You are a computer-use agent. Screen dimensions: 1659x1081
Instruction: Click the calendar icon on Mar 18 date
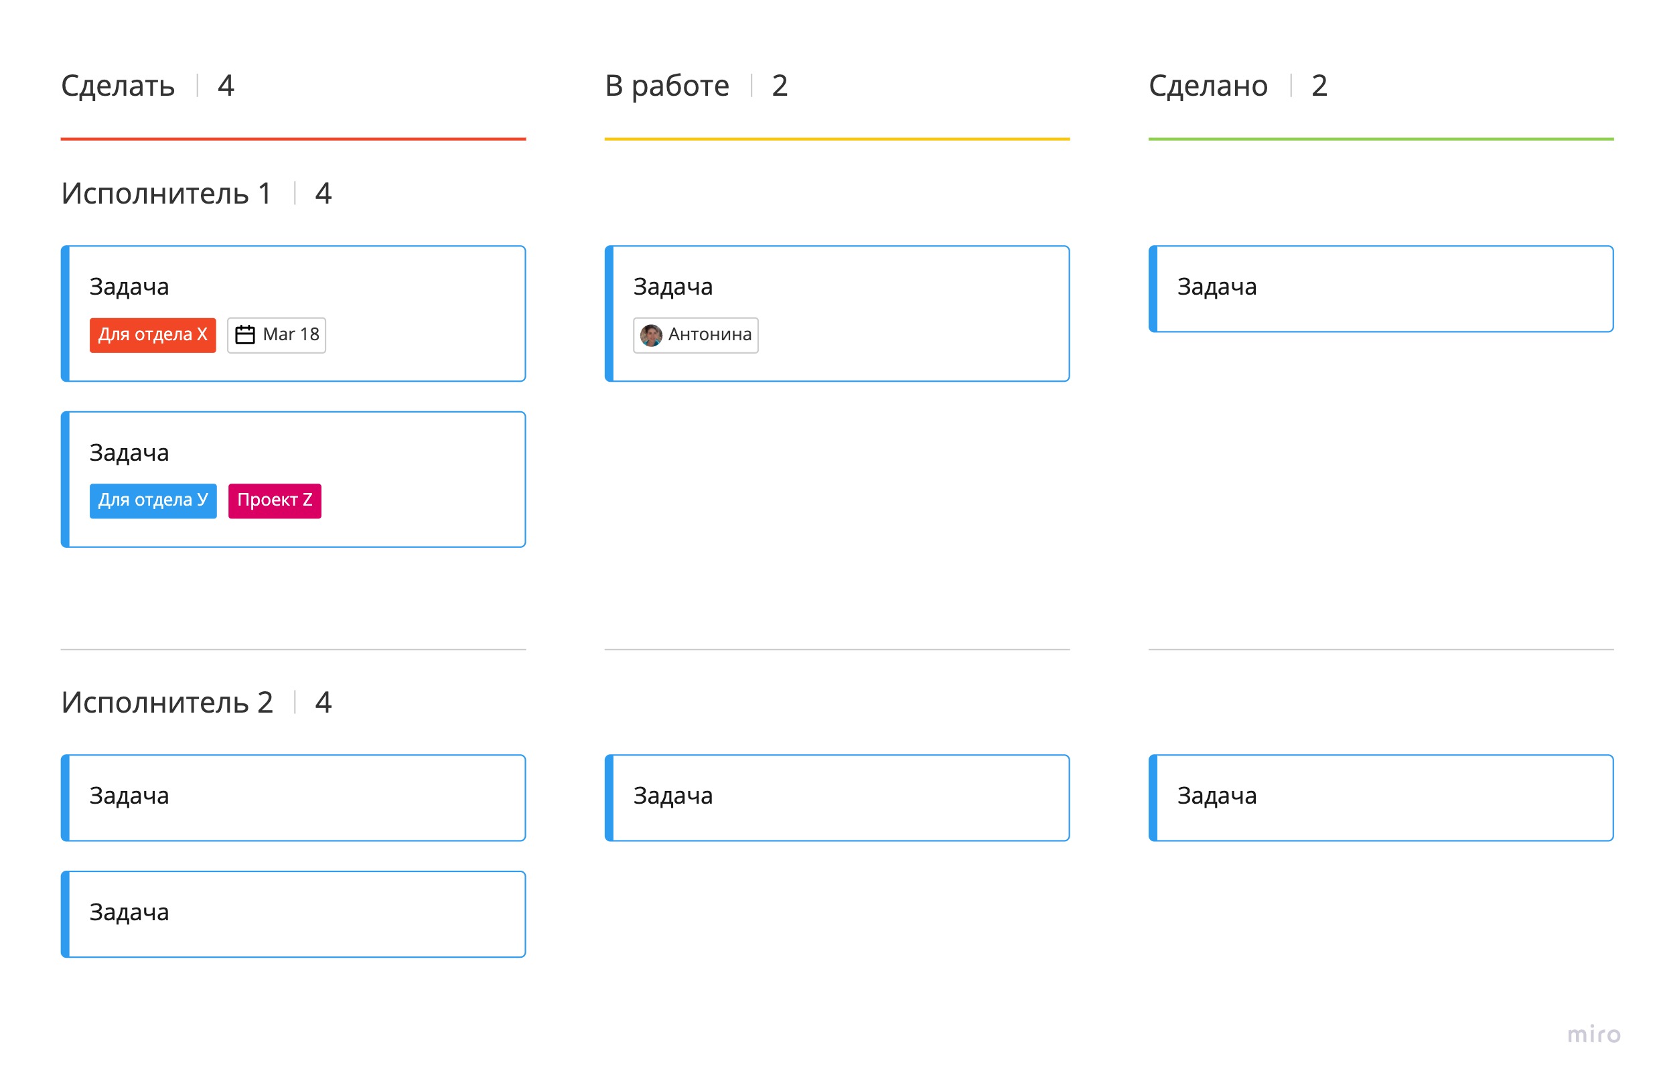[244, 334]
